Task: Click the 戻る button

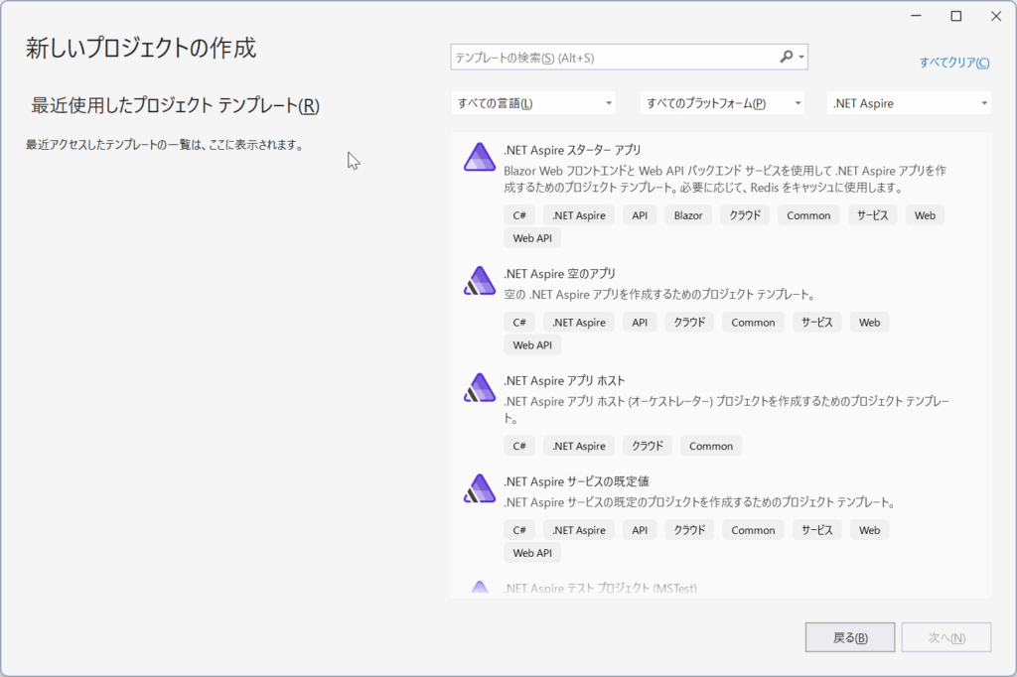Action: point(850,637)
